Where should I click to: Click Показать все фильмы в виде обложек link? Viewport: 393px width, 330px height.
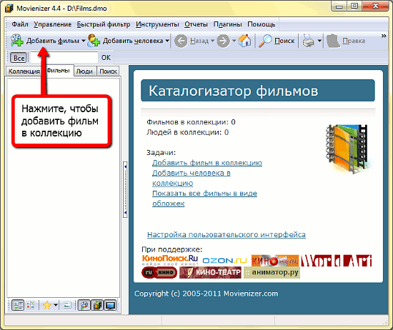pos(204,199)
